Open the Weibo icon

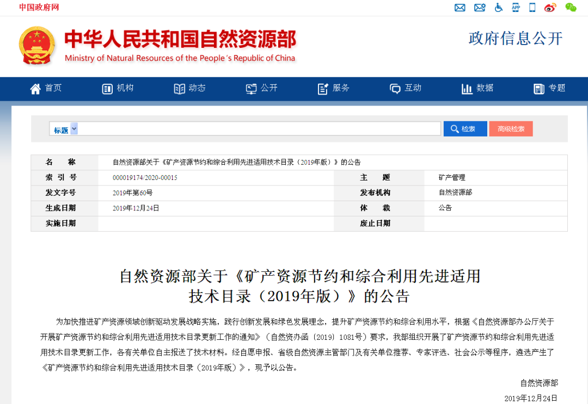click(x=550, y=7)
